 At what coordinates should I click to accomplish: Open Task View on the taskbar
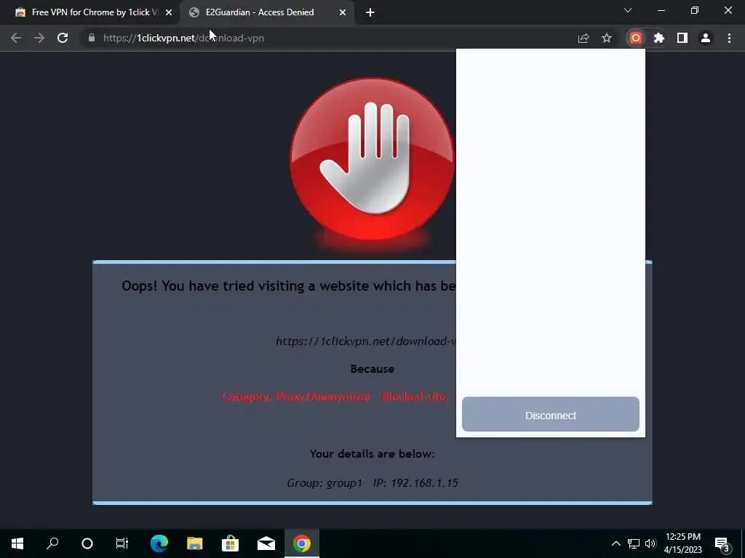point(122,543)
